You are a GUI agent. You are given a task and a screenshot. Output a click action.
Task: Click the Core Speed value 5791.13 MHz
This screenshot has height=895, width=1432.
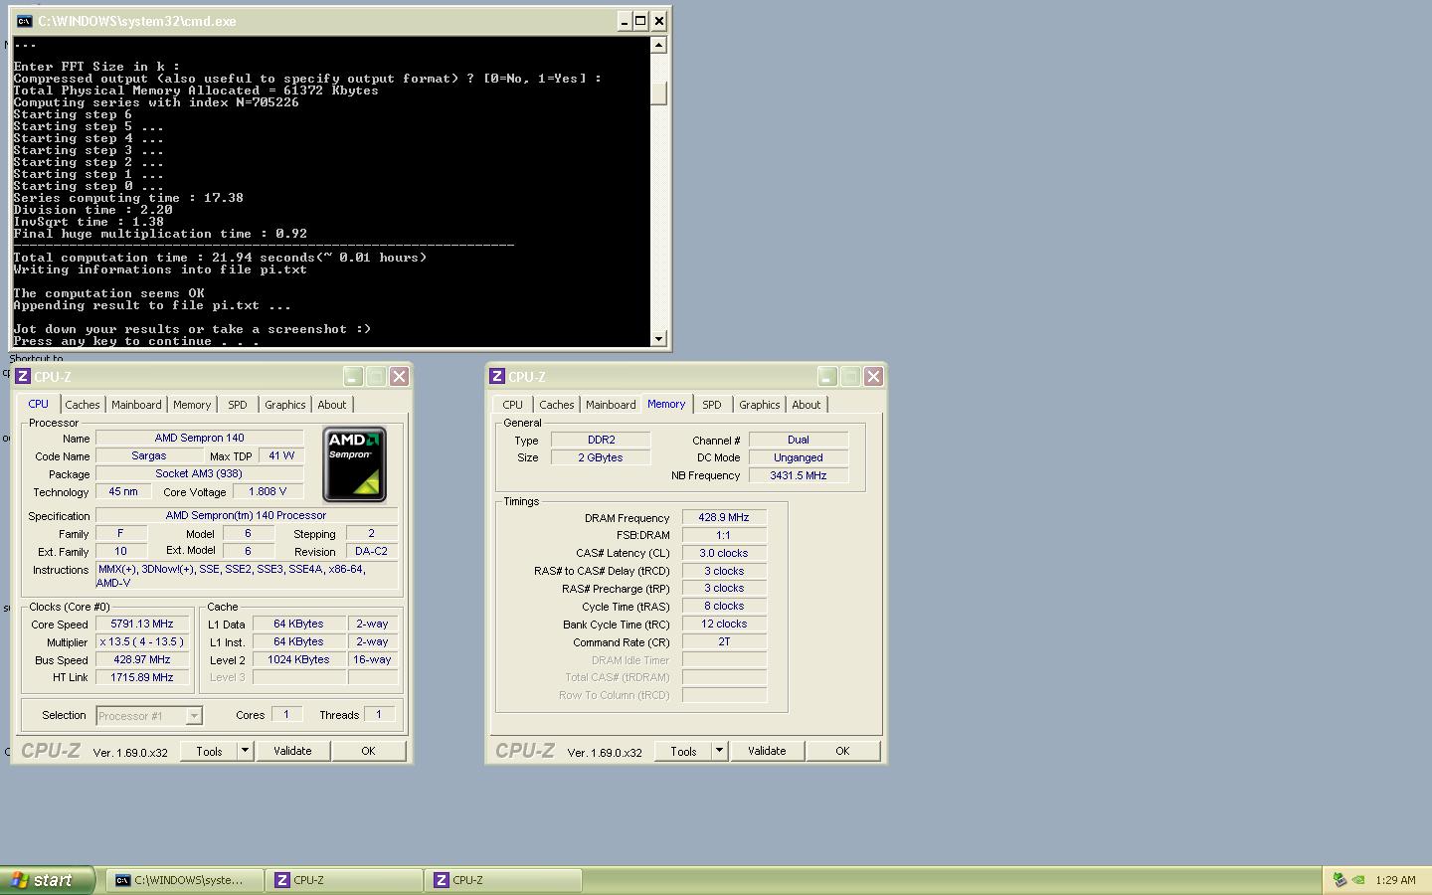pos(142,625)
